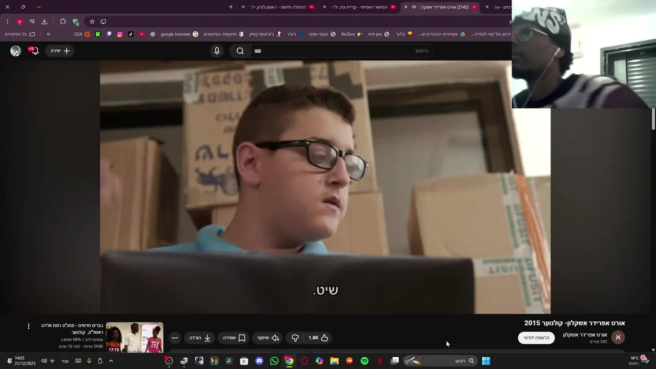Screen dimensions: 656x369
Task: Open the Twitch bookmark icon
Action: point(109,34)
